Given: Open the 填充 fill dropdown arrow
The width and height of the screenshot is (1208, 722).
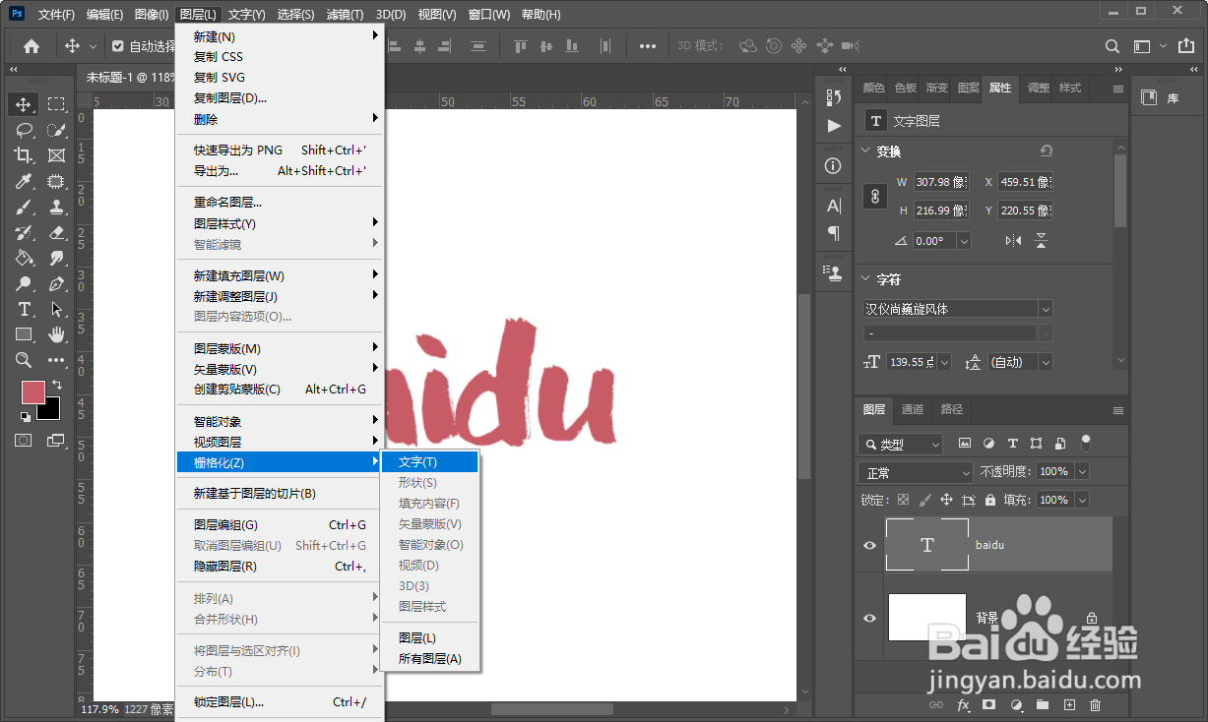Looking at the screenshot, I should coord(1082,500).
